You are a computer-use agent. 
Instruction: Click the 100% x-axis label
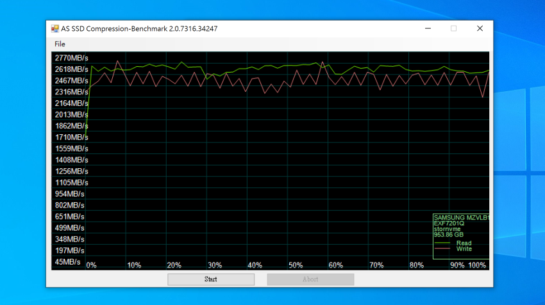(477, 265)
